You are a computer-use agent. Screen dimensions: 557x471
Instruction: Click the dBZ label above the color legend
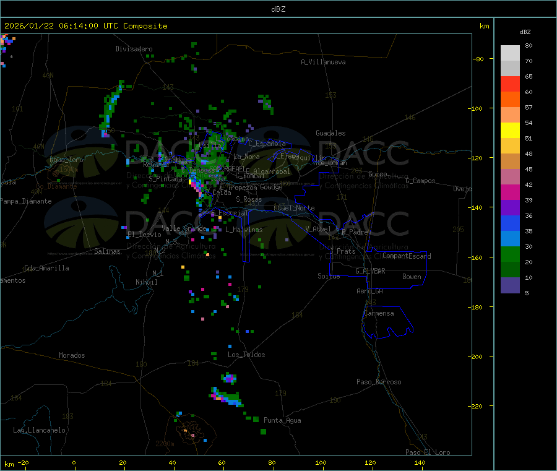[x=525, y=32]
